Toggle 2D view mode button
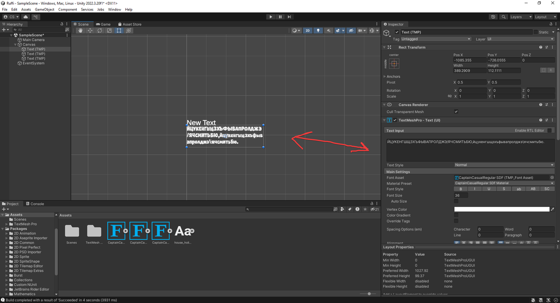Viewport: 560px width, 303px height. [308, 31]
